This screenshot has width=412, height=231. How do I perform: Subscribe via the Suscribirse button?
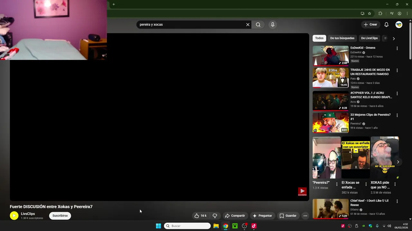[60, 216]
